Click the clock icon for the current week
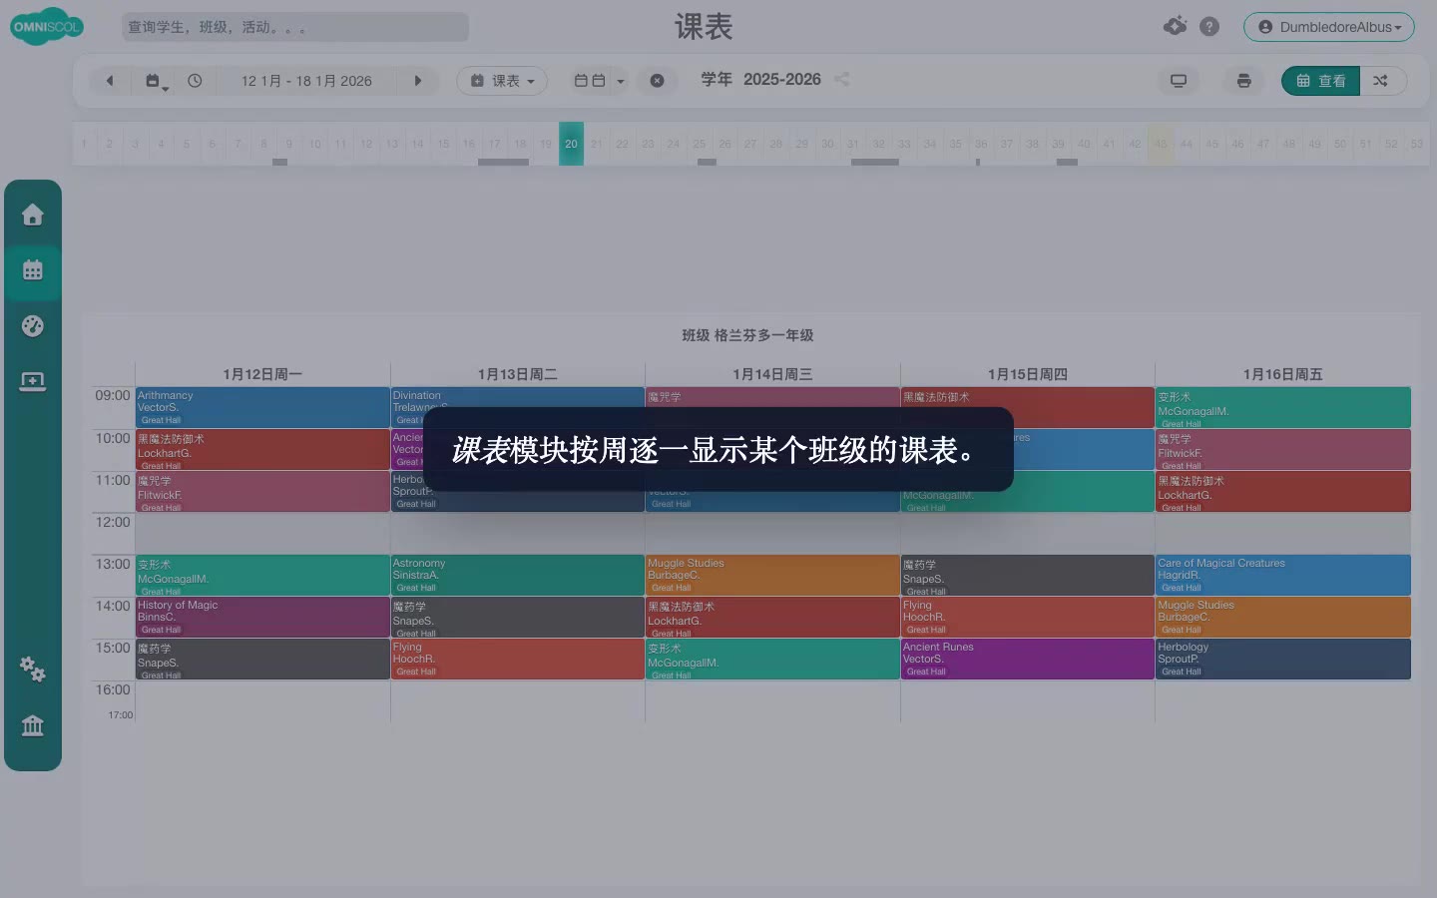This screenshot has width=1437, height=898. pos(195,81)
